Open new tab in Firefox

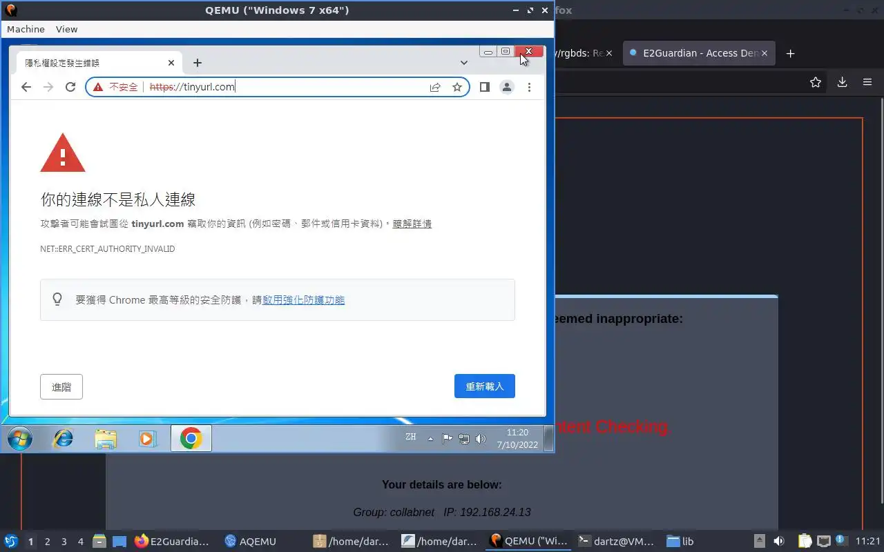coord(791,53)
